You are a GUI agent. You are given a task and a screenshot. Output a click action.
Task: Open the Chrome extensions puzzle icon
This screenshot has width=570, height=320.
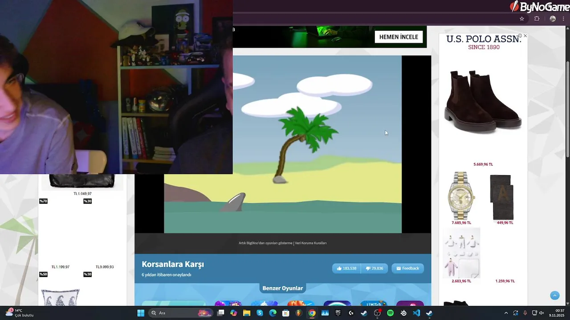coord(537,19)
